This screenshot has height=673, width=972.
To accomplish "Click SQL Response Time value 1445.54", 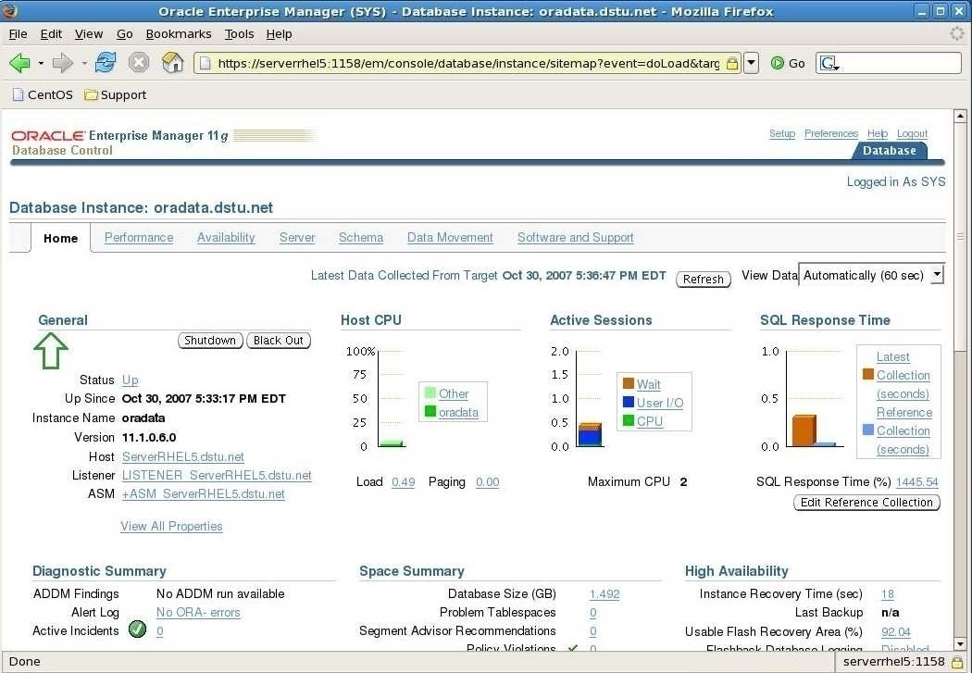I will [x=916, y=482].
